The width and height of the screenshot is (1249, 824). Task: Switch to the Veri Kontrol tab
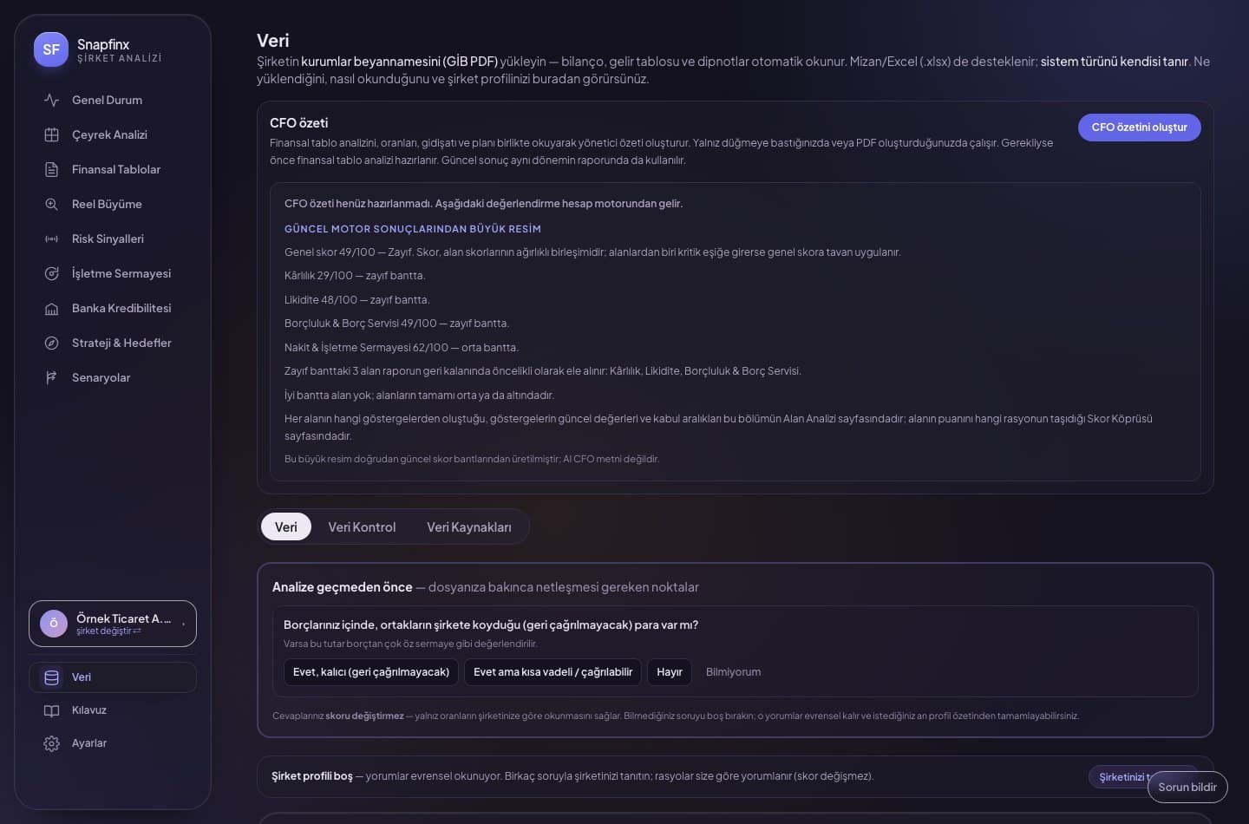[362, 526]
